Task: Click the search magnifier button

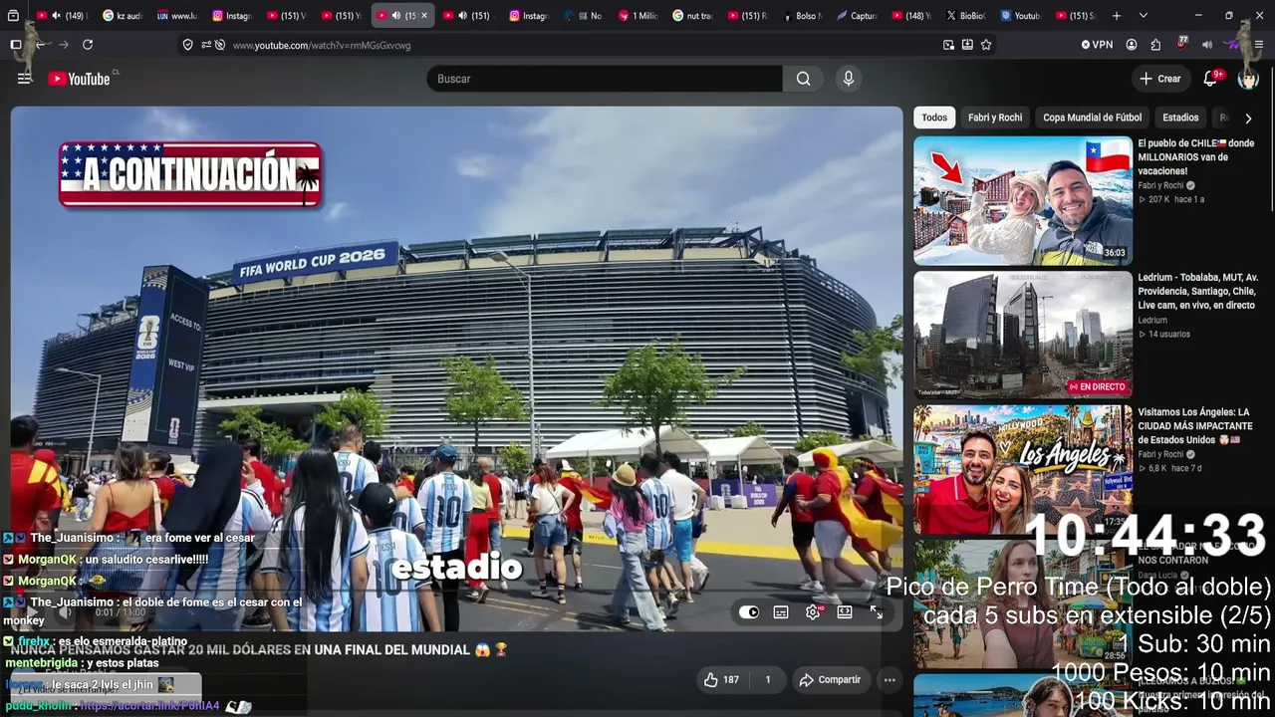Action: (803, 79)
